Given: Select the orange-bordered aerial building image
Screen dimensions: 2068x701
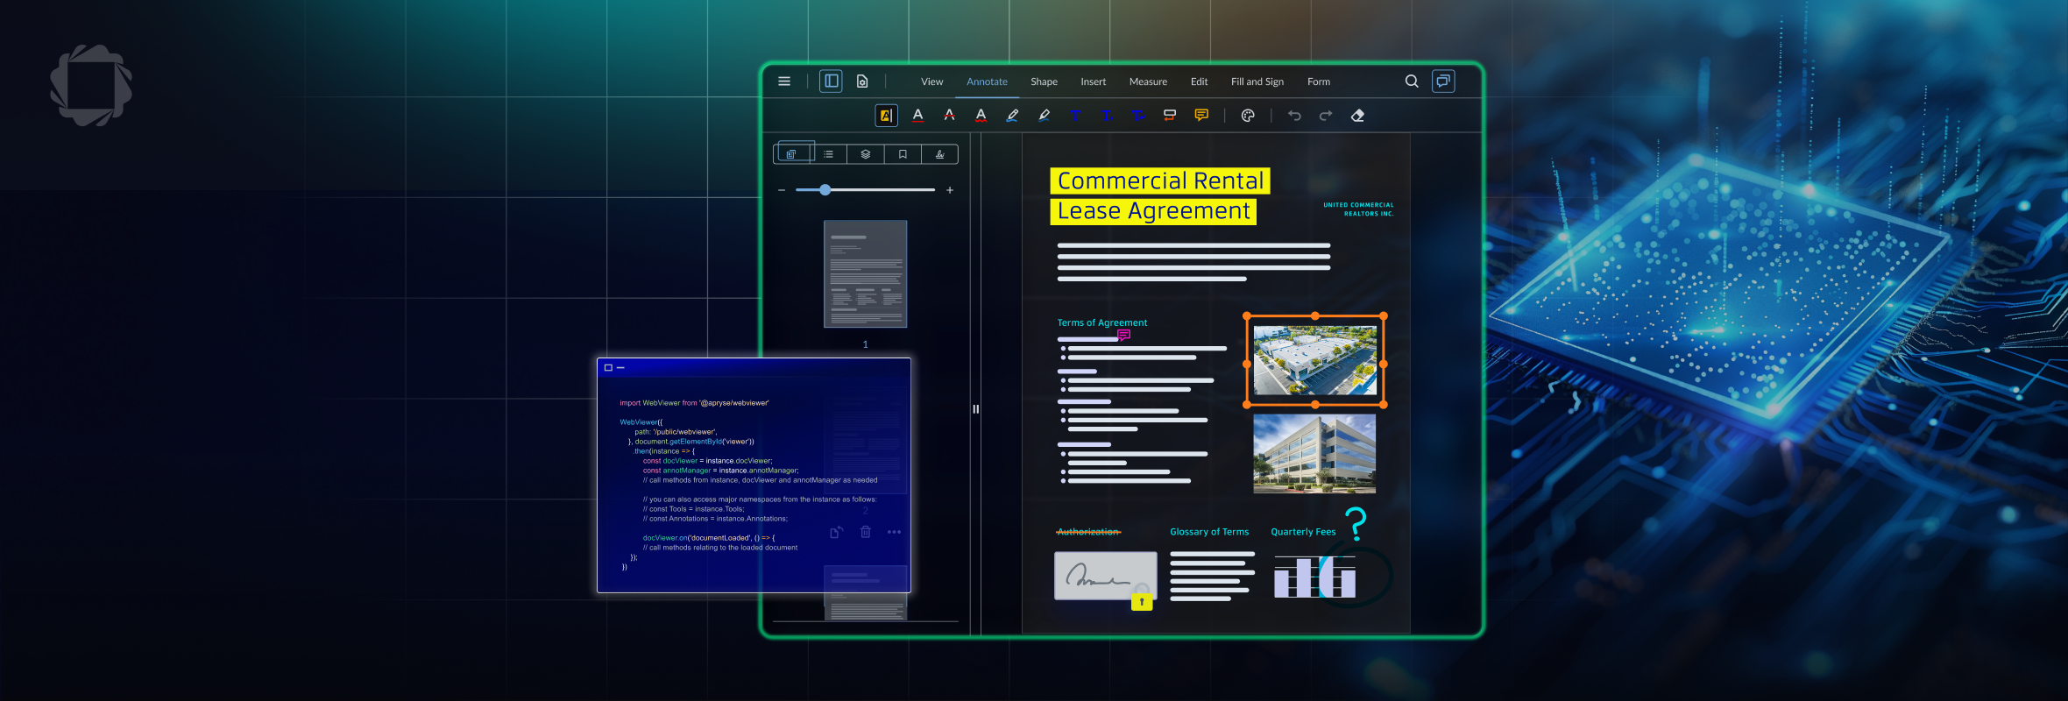Looking at the screenshot, I should point(1314,360).
